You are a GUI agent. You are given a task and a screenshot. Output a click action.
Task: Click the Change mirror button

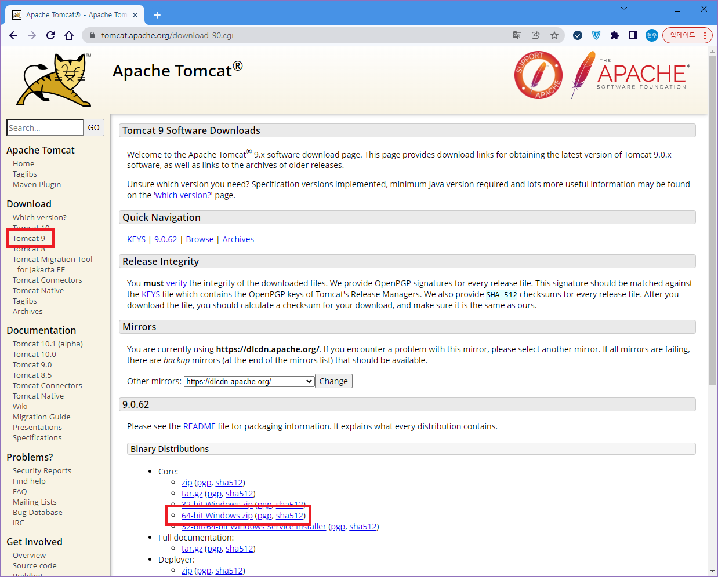333,381
